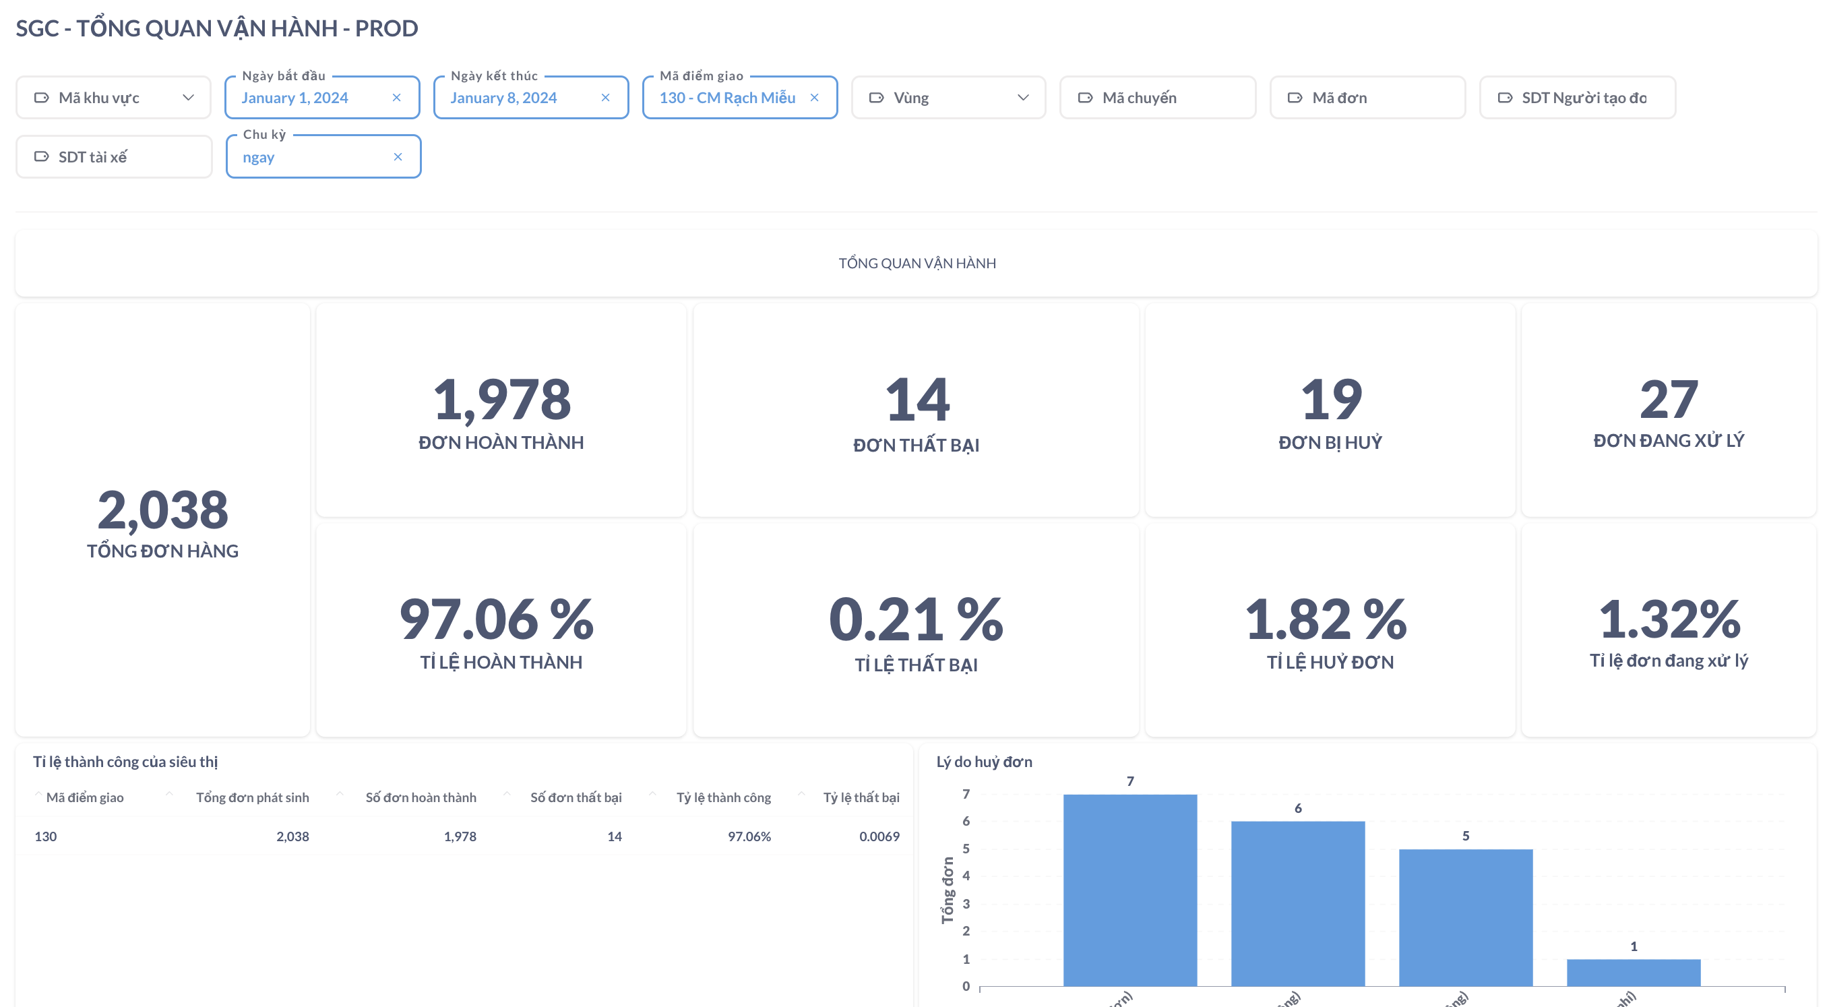The image size is (1829, 1007).
Task: Click the tag icon beside Mã đơn
Action: (x=1295, y=97)
